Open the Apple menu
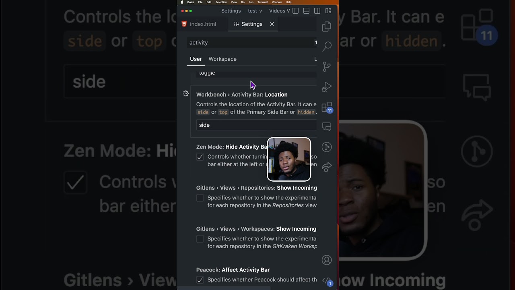The height and width of the screenshot is (290, 515). [182, 2]
